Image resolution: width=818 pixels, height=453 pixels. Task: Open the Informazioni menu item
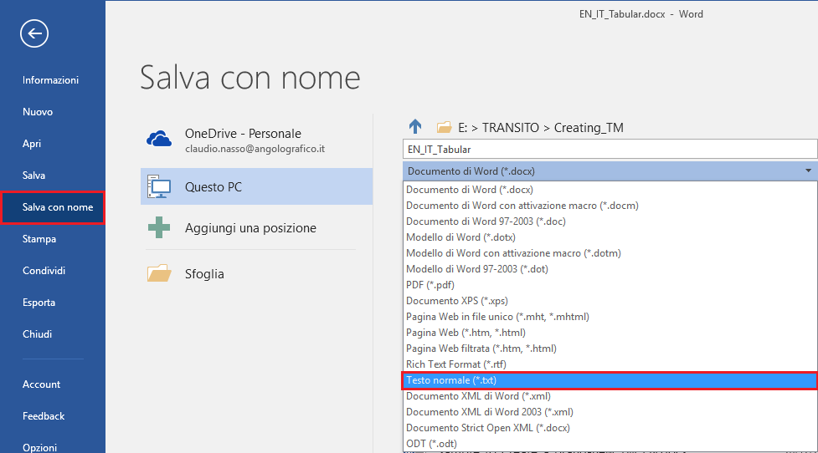click(50, 80)
